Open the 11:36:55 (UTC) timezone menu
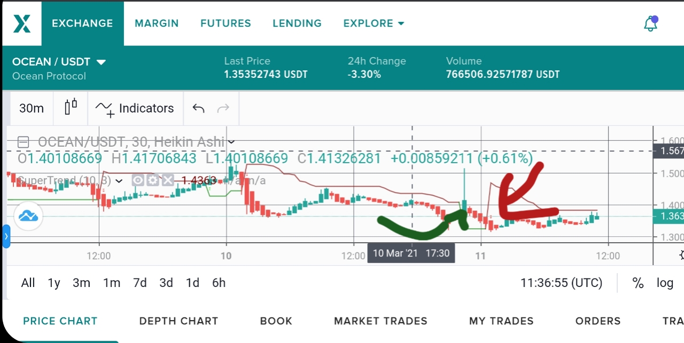The height and width of the screenshot is (343, 684). pos(561,283)
